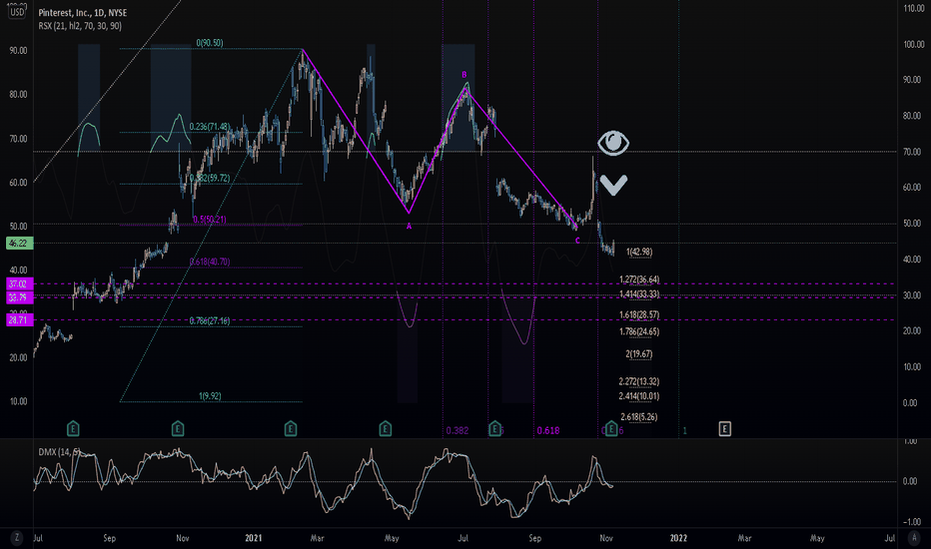Screen dimensions: 931x549
Task: Select the wave label A
Action: (x=409, y=227)
